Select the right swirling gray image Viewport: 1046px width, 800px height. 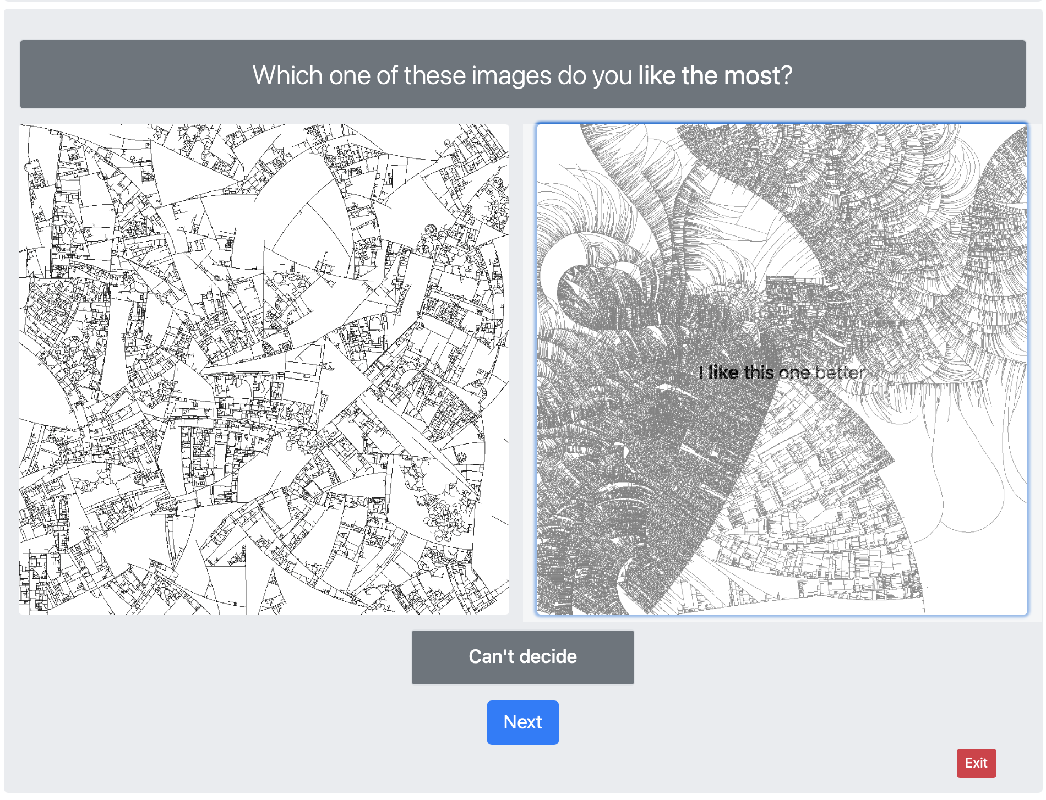(x=782, y=369)
